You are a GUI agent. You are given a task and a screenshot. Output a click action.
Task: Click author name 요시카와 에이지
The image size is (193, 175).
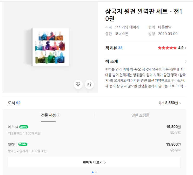127,27
